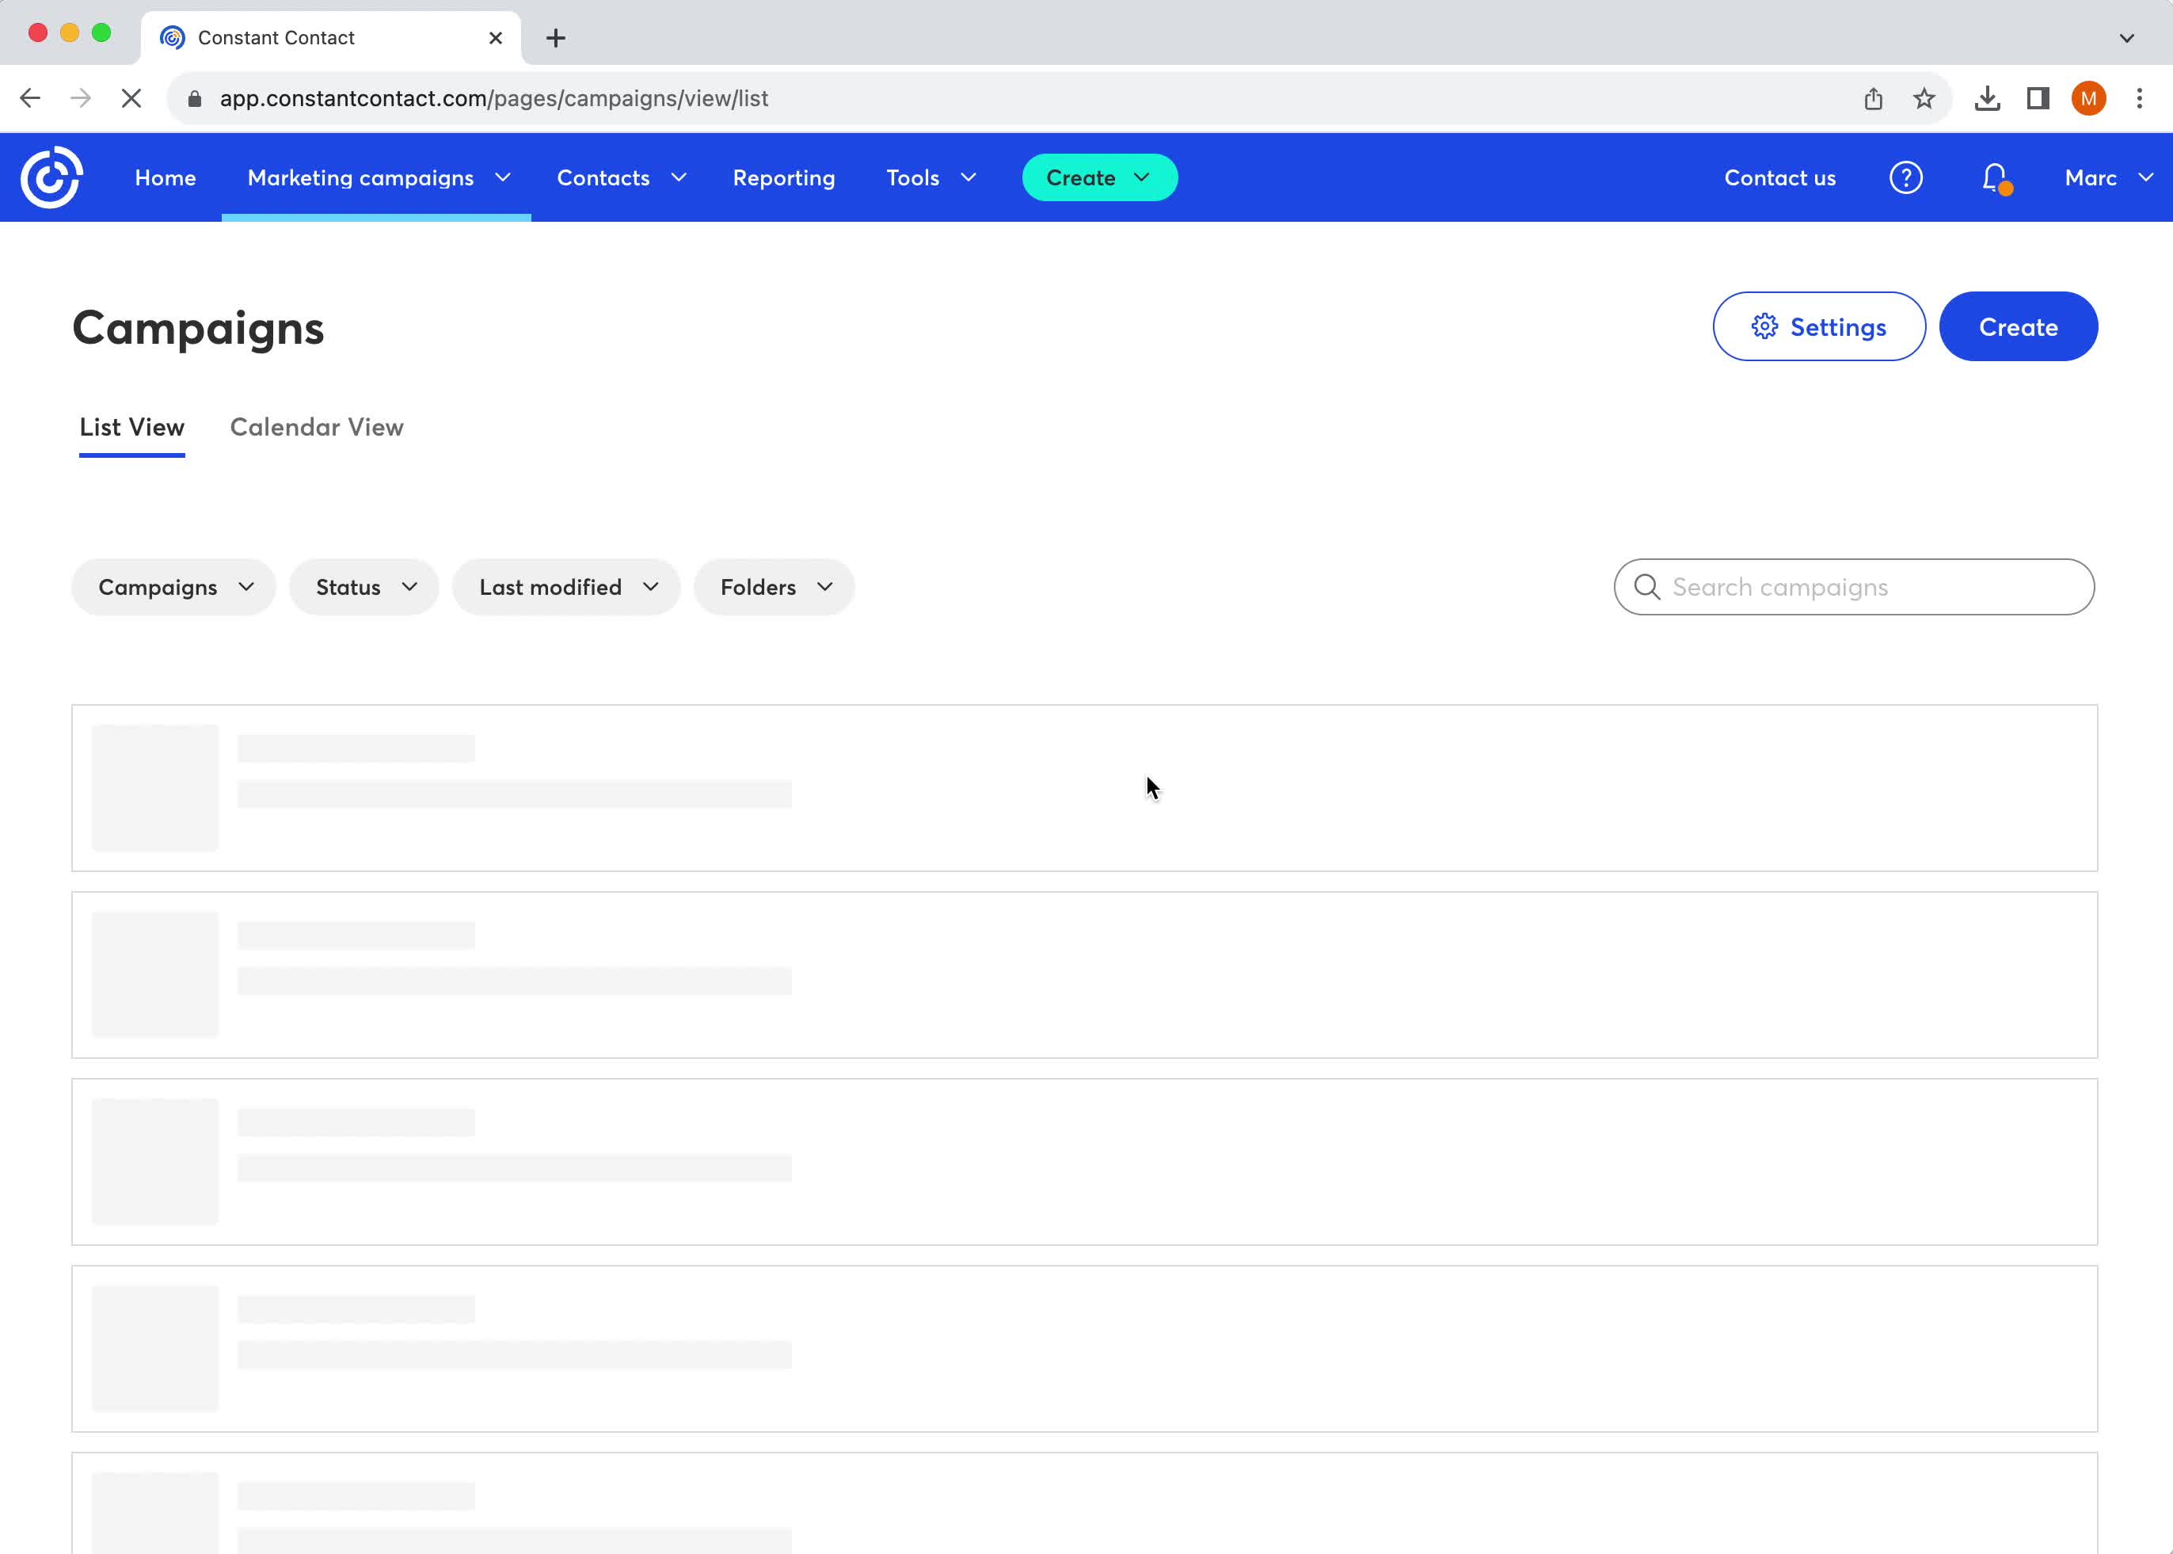The image size is (2173, 1554).
Task: Open the Folders filter dropdown
Action: 774,587
